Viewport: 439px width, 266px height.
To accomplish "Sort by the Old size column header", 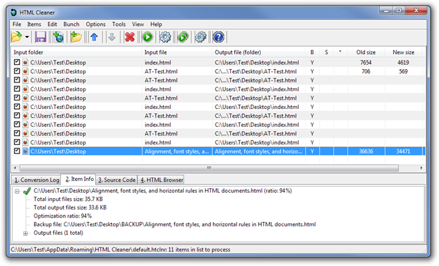I will (x=366, y=53).
